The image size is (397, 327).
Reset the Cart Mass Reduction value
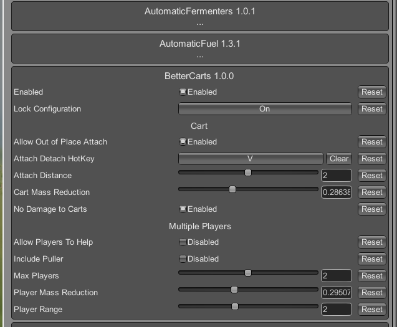(x=371, y=192)
